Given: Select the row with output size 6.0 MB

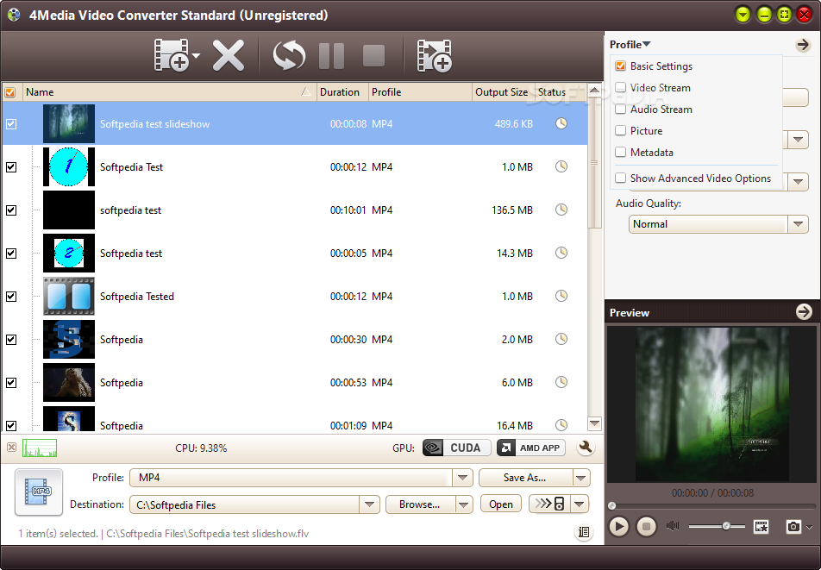Looking at the screenshot, I should tap(295, 383).
